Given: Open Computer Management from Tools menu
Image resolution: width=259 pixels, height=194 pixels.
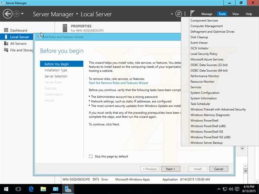Looking at the screenshot, I should point(206,26).
